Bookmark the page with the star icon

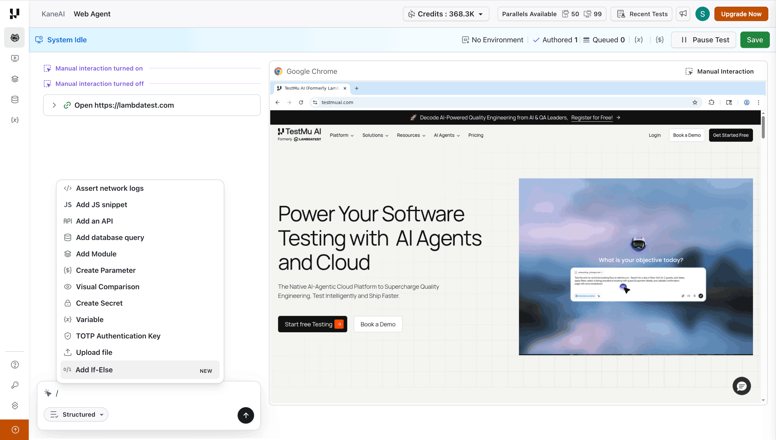(x=695, y=103)
